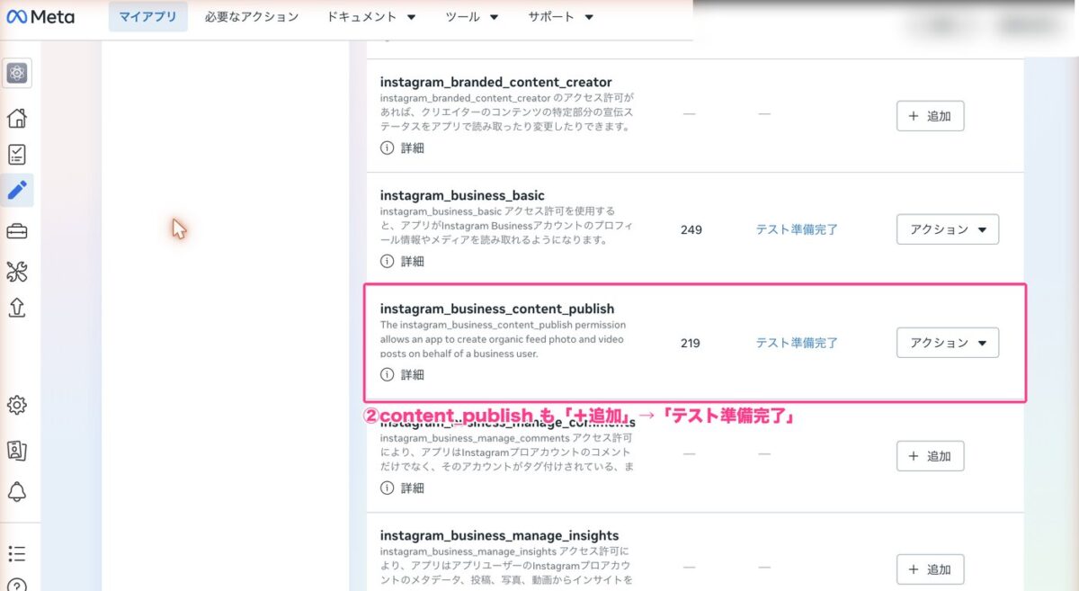Expand the サポート dropdown menu
The width and height of the screenshot is (1079, 591).
click(561, 16)
